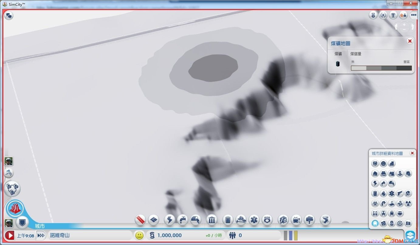Open the garbage disposal menu in the bottom toolbar
420x245 pixels.
pyautogui.click(x=228, y=219)
